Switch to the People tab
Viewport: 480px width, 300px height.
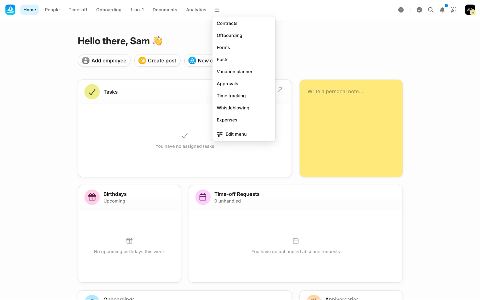click(x=52, y=10)
